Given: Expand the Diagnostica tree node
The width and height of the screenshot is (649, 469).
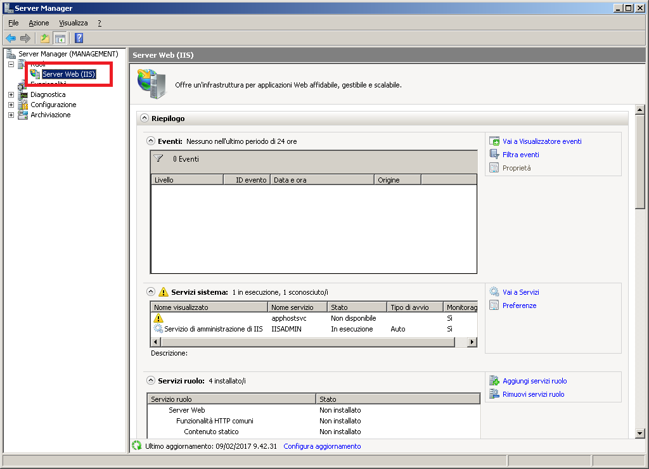Looking at the screenshot, I should (x=11, y=94).
